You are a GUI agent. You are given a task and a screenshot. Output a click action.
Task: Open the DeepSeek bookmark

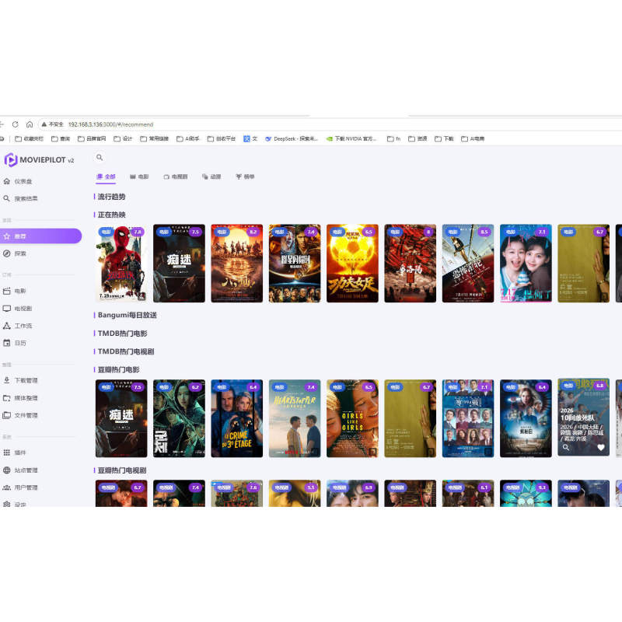coord(292,139)
